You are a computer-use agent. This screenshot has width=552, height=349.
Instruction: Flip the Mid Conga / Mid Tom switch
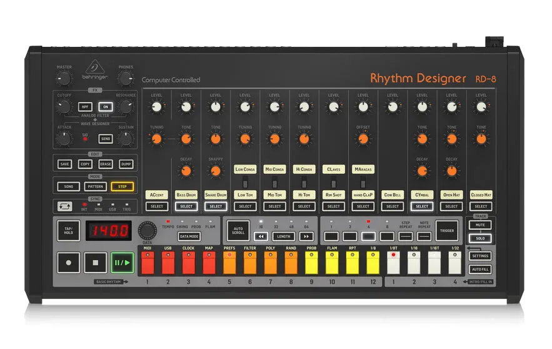coord(274,183)
